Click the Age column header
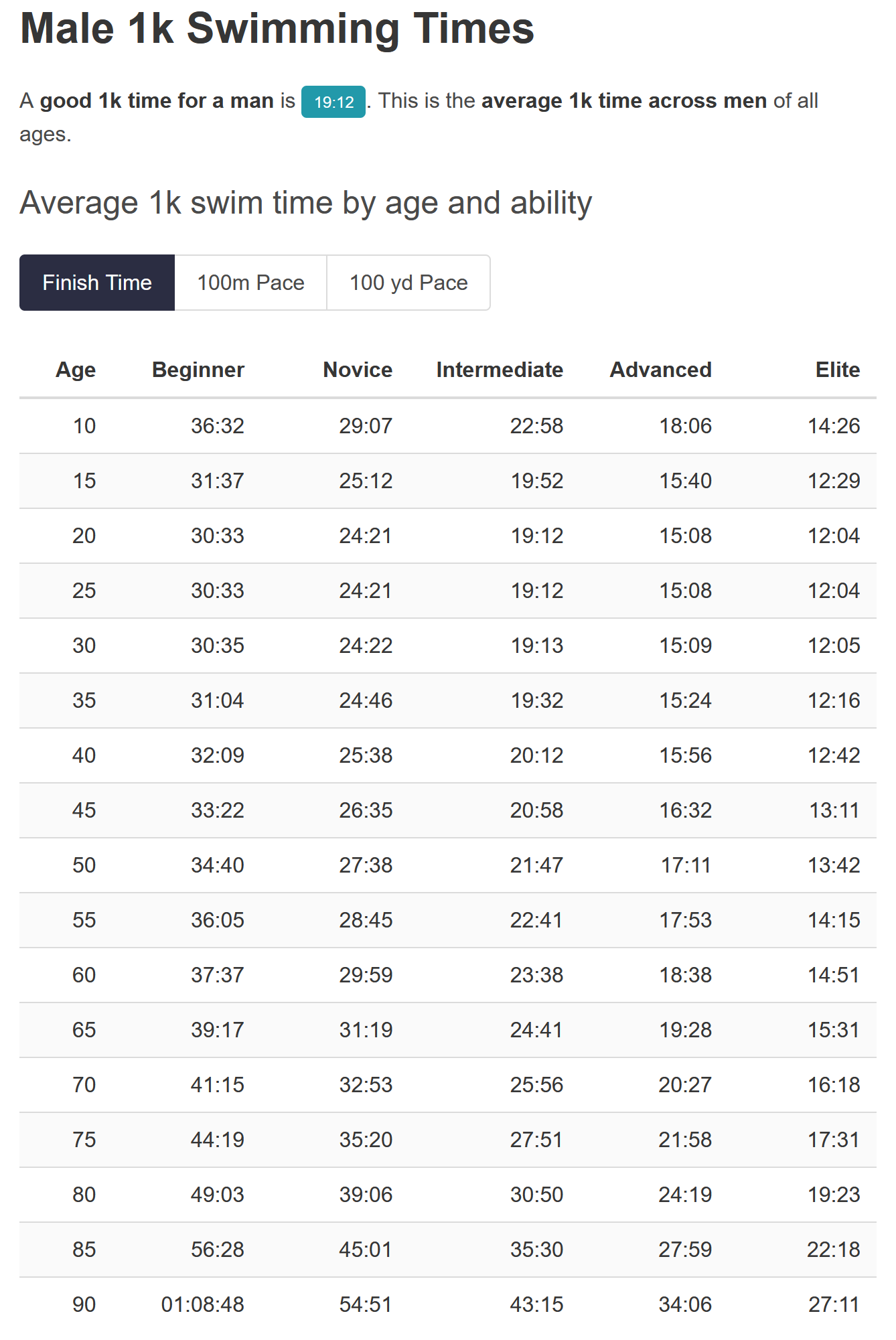896x1340 pixels. point(76,370)
